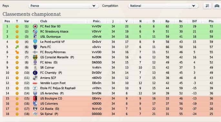Viewport: 221px width, 122px height.
Task: Click the FC Chambly club logo
Action: pyautogui.click(x=35, y=73)
